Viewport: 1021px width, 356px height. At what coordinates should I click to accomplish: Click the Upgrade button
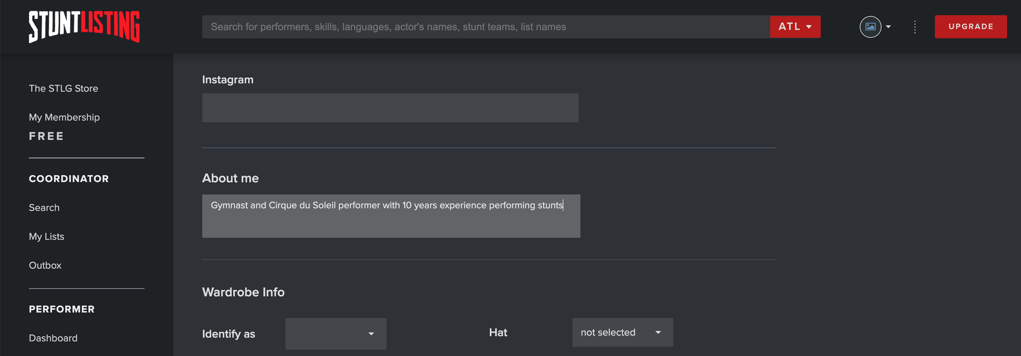[x=970, y=27]
